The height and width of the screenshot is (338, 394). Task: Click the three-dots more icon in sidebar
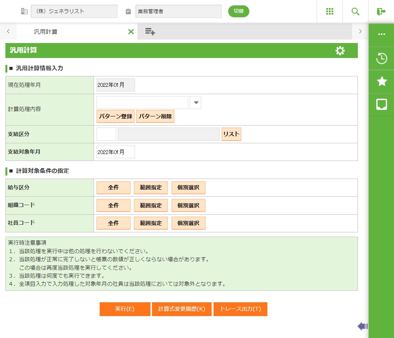(381, 34)
